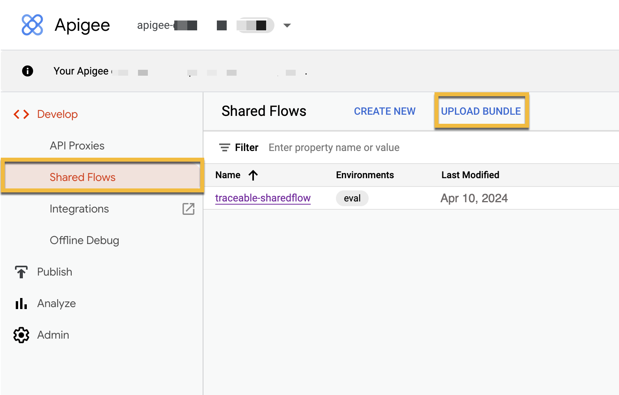Click the Shared Flows page heading

[x=264, y=111]
